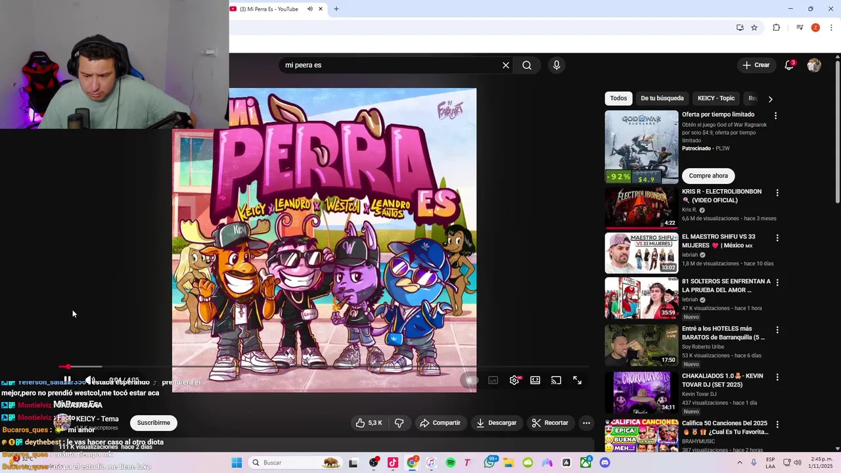Click the Suscribirme button
The height and width of the screenshot is (473, 841).
[154, 423]
